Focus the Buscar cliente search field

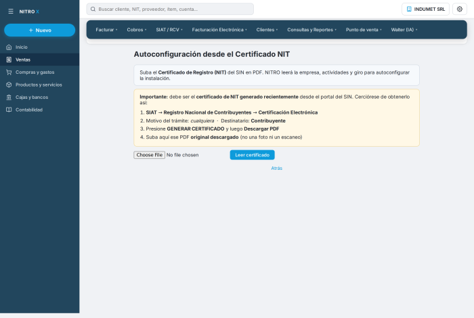coord(170,9)
